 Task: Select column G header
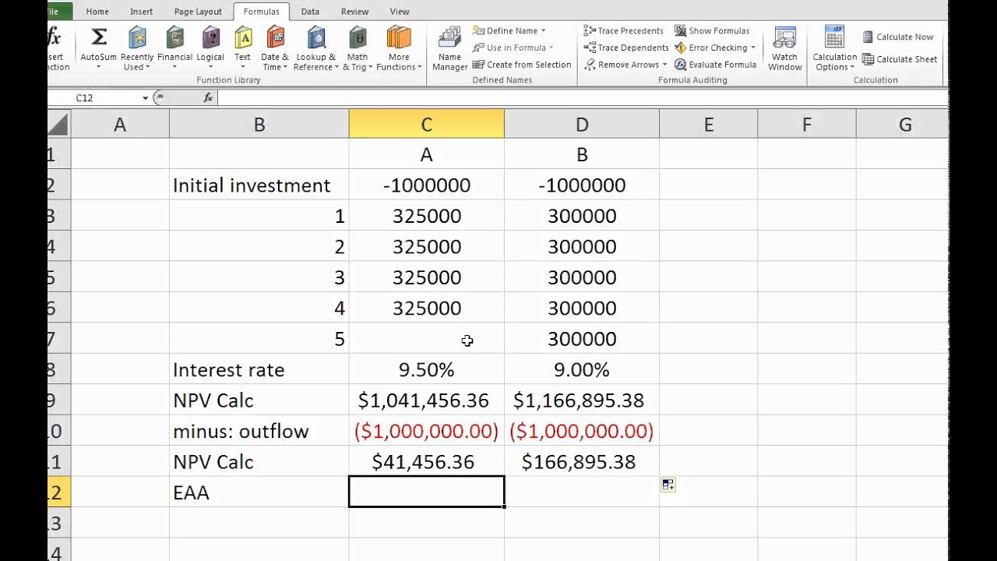(902, 125)
